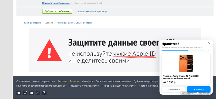The width and height of the screenshot is (216, 99).
Task: Open 'Телефон Apple iPhone 17 Pro 256GB' title
Action: point(181,77)
